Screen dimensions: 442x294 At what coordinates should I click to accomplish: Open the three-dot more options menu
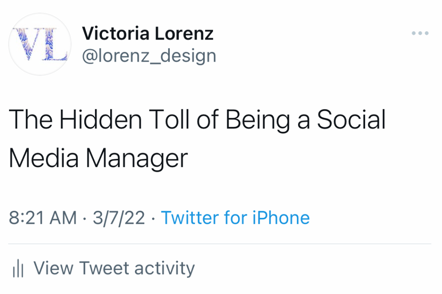(x=420, y=34)
